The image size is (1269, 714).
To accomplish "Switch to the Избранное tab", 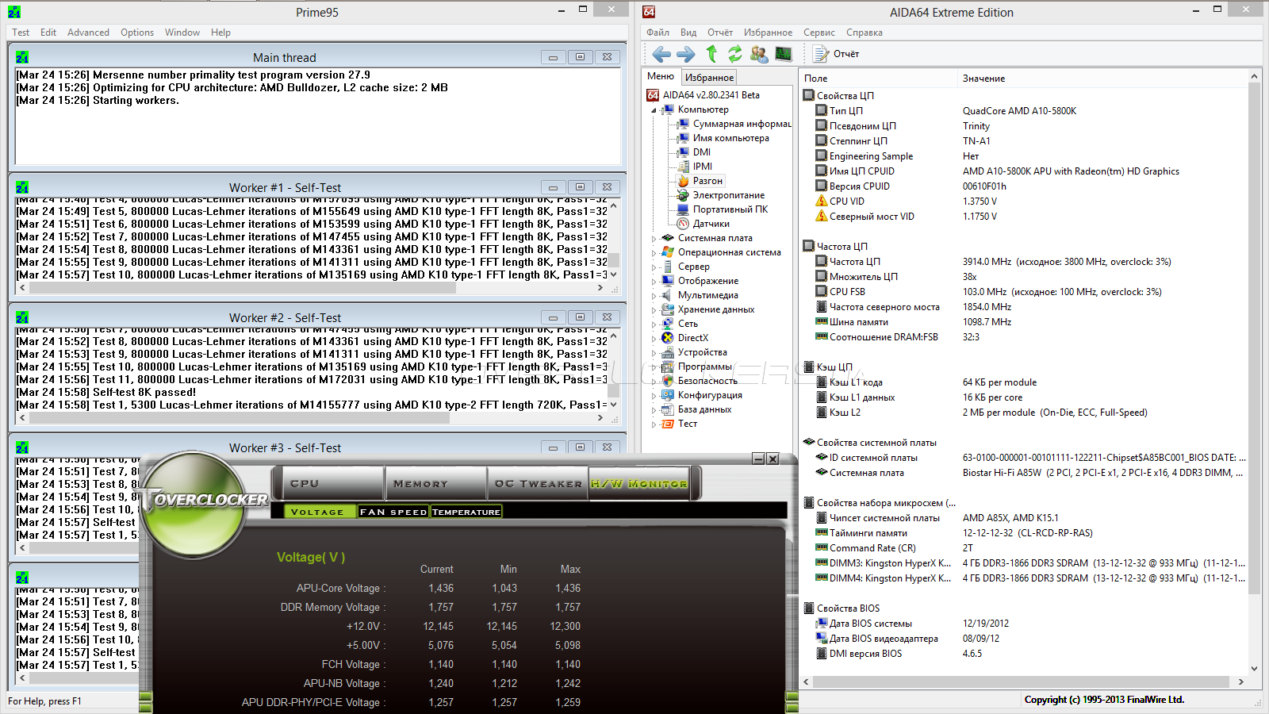I will [x=709, y=78].
